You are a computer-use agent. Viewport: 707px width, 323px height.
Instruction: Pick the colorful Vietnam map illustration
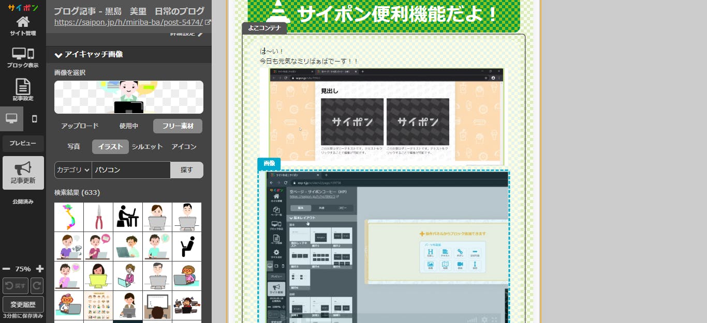(x=69, y=217)
